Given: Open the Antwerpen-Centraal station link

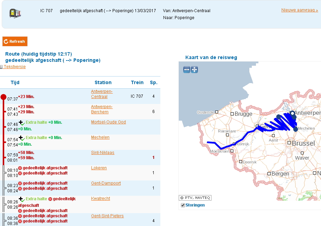Looking at the screenshot, I should [x=102, y=94].
